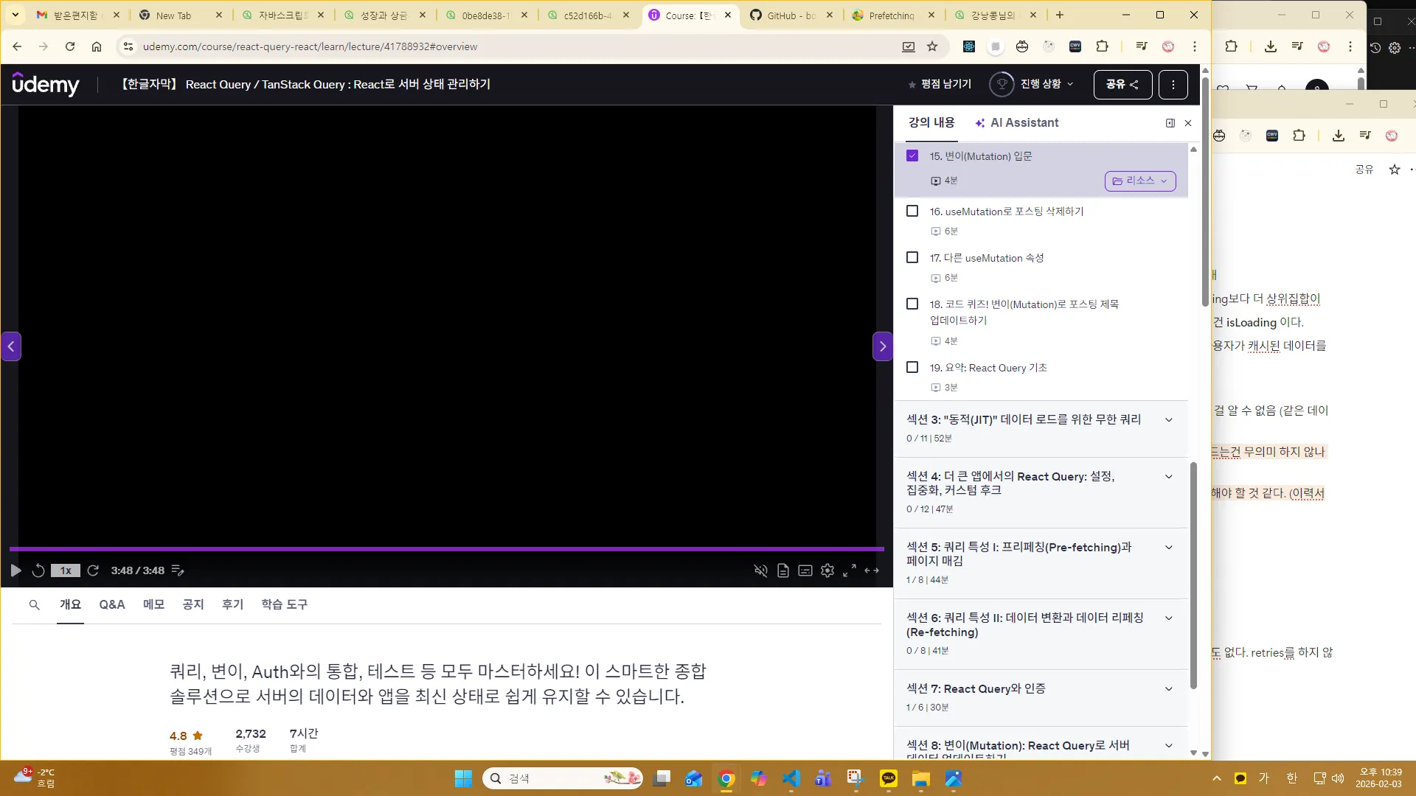Screen dimensions: 1416x796
Task: Expand the 리소스 dropdown for lecture 15
Action: tap(1139, 181)
